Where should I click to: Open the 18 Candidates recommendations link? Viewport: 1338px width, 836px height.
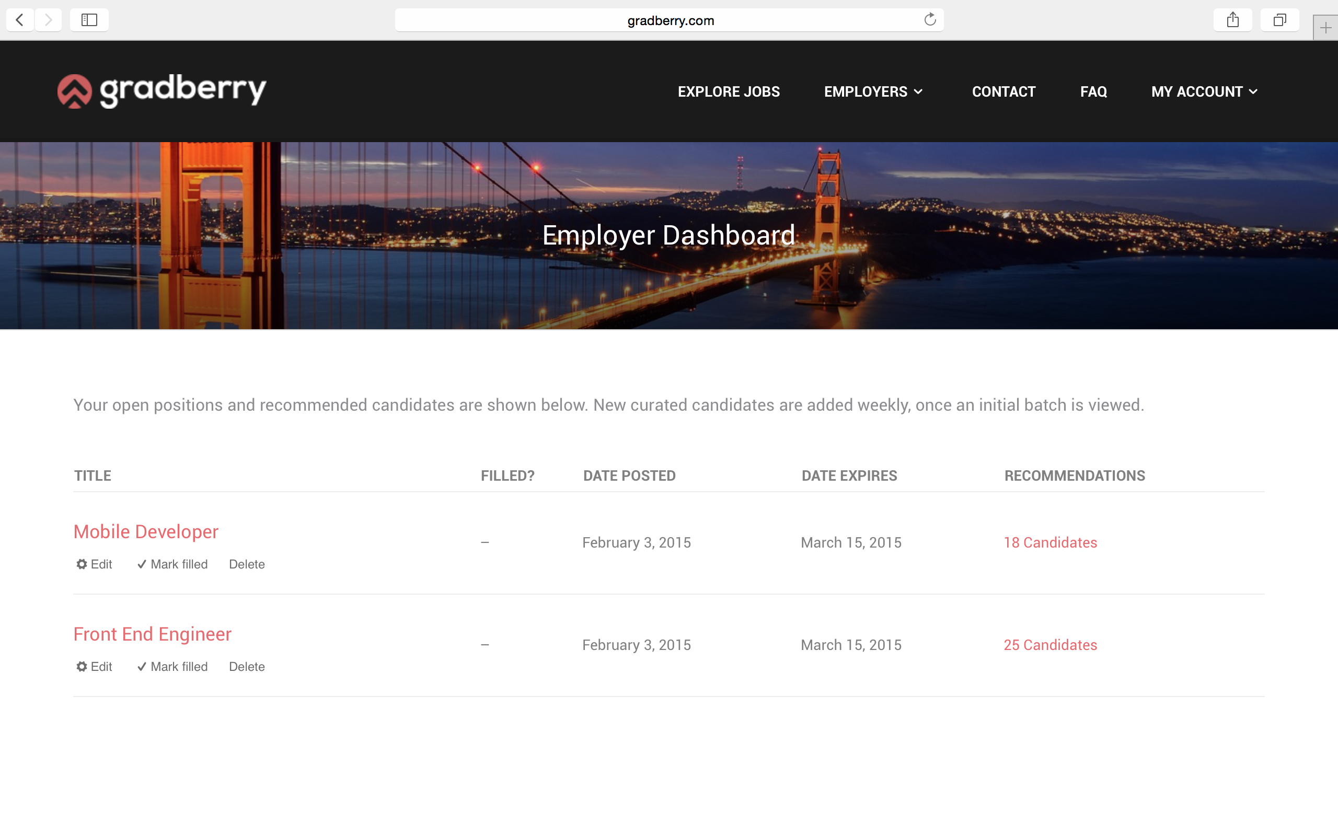pyautogui.click(x=1050, y=542)
